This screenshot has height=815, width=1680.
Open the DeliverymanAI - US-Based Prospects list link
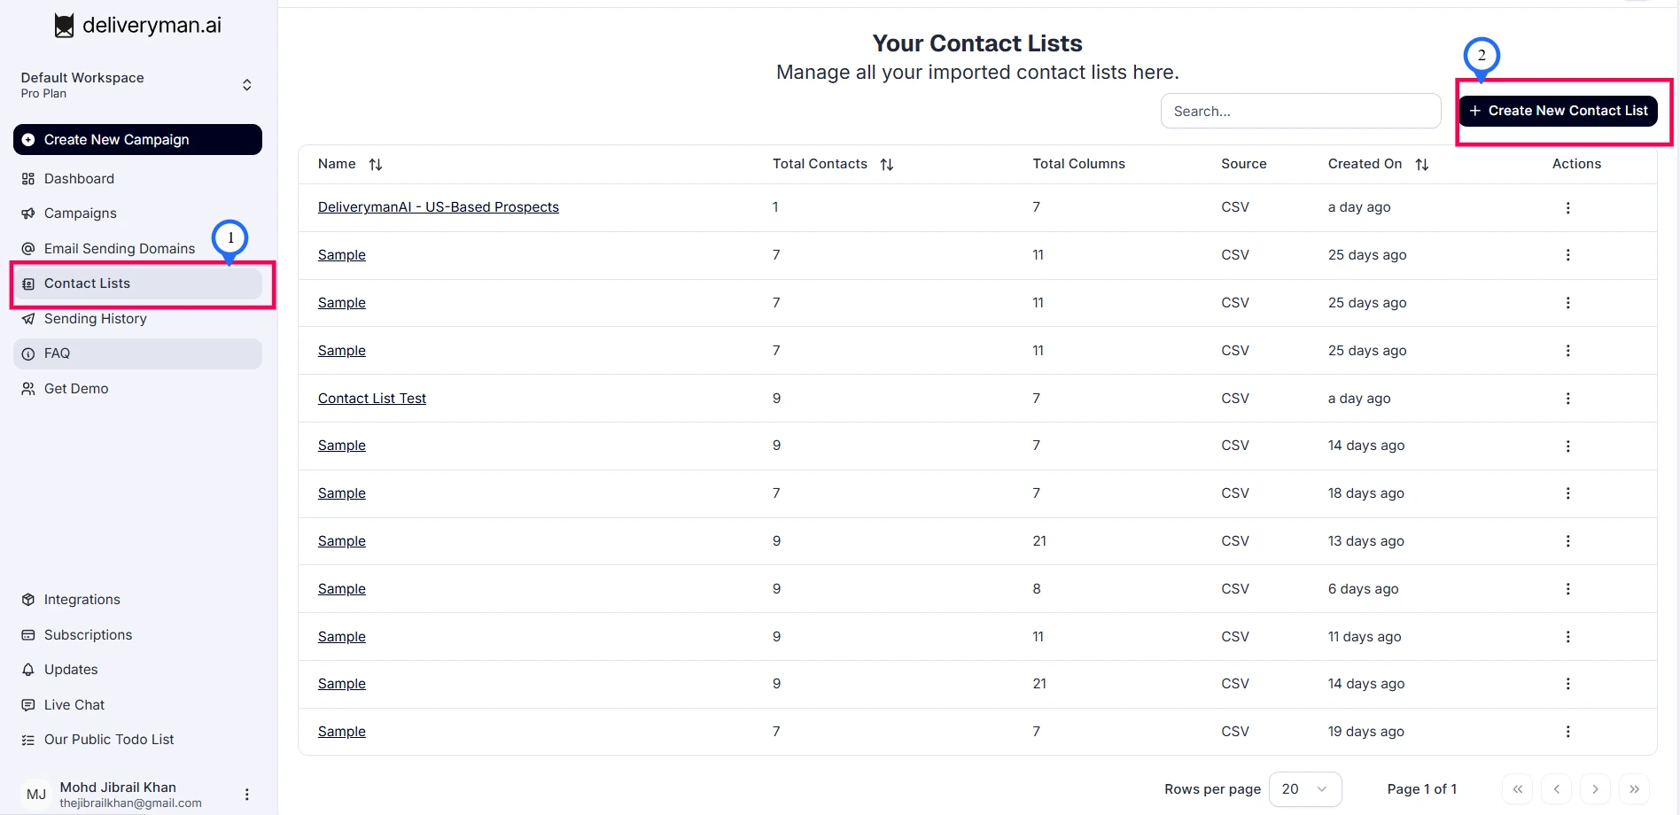tap(439, 207)
